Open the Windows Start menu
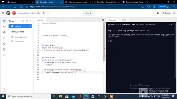 tap(3, 97)
